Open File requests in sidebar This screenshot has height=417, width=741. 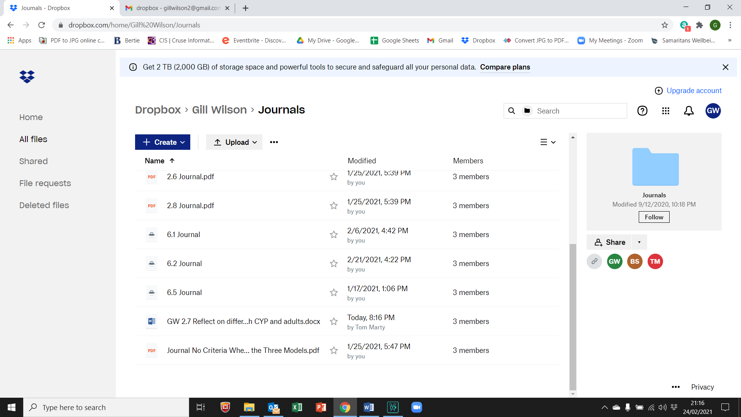click(x=45, y=183)
